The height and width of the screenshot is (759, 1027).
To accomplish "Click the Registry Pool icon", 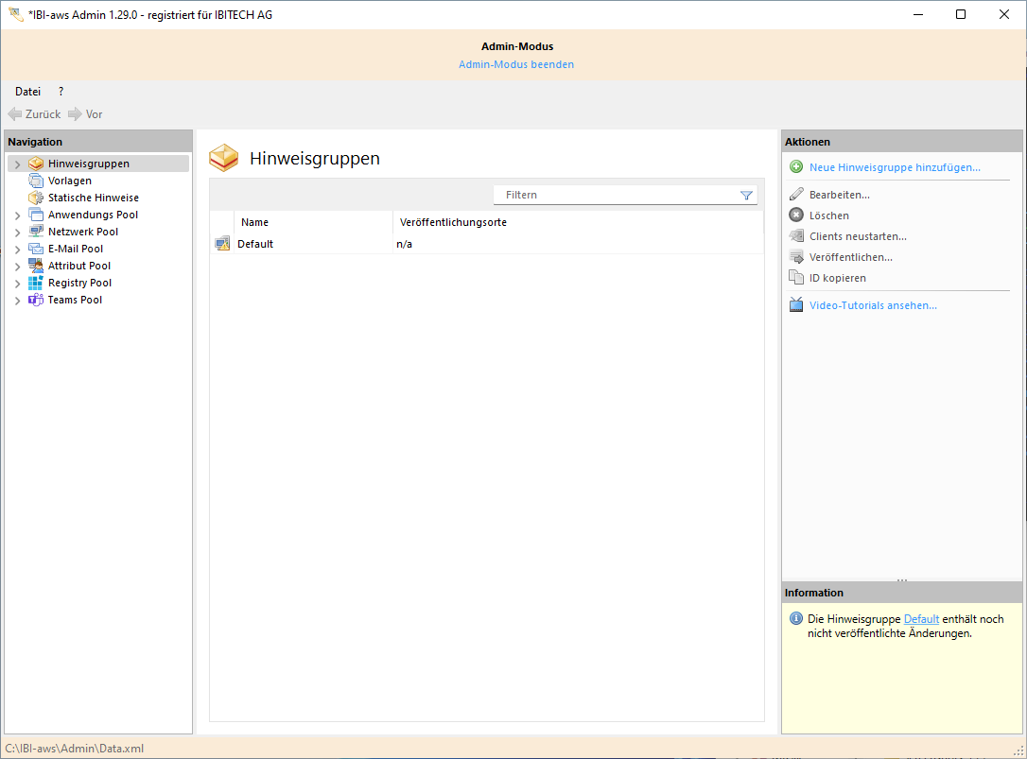I will 36,283.
